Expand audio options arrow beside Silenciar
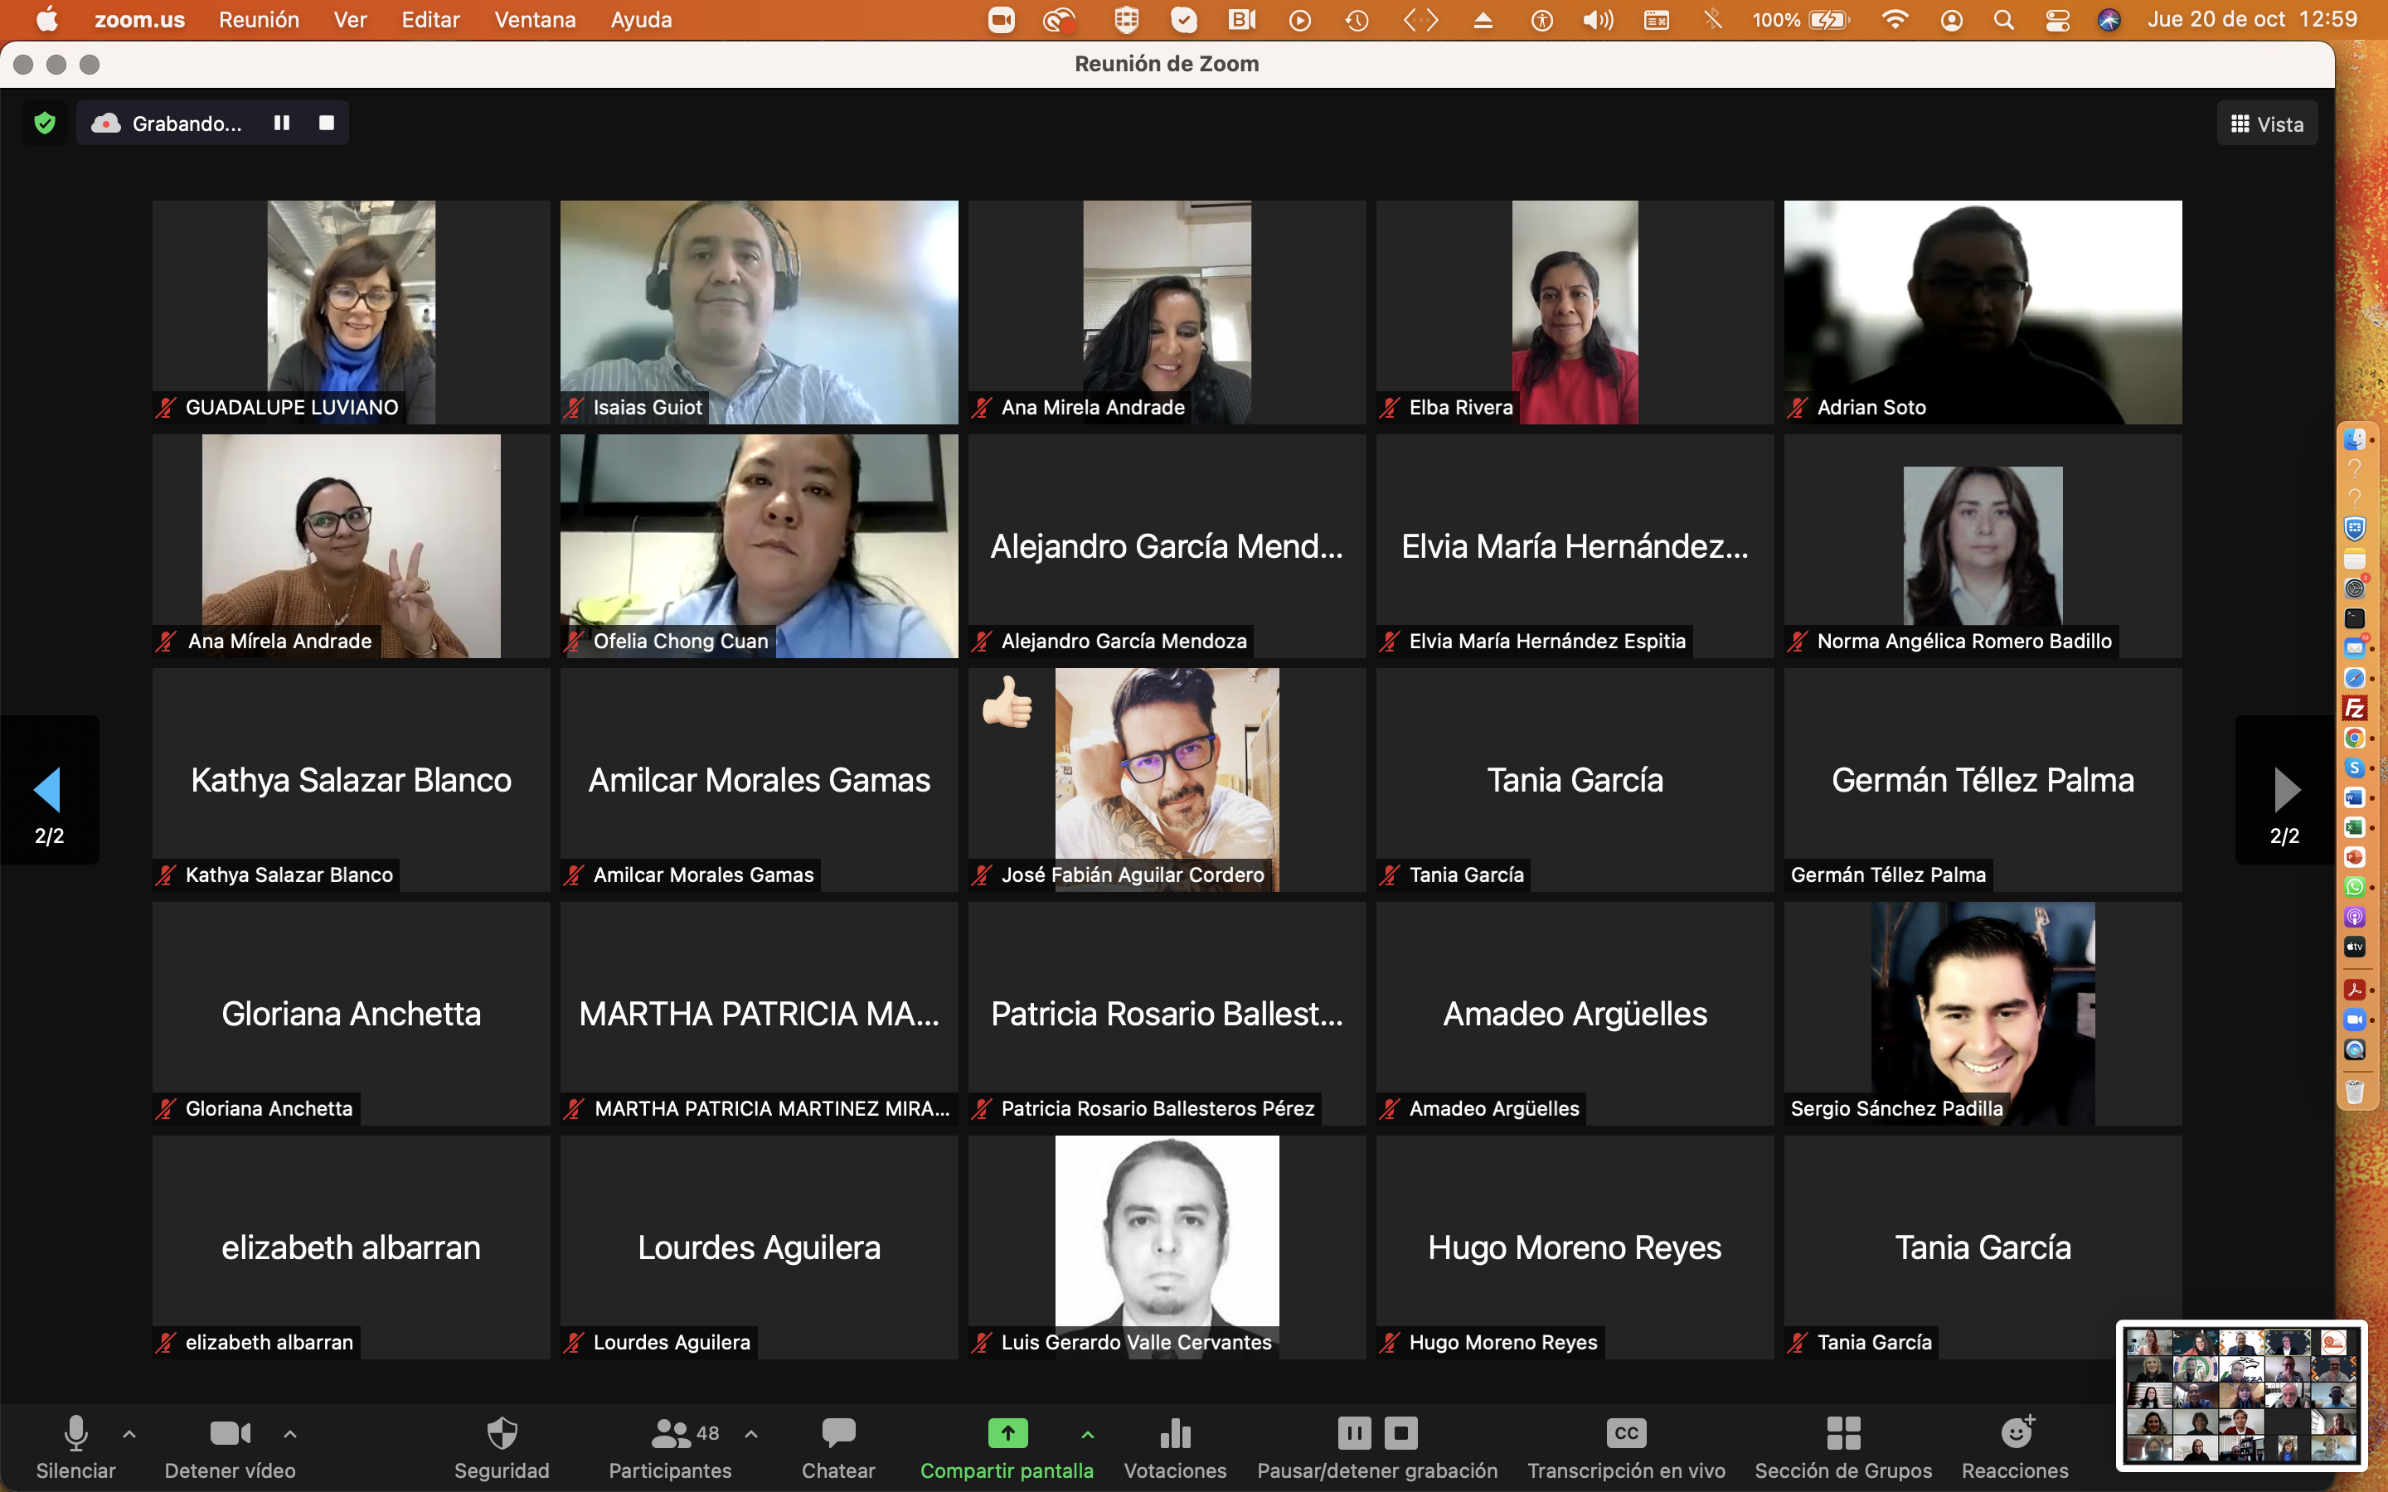Viewport: 2388px width, 1492px height. click(x=129, y=1434)
